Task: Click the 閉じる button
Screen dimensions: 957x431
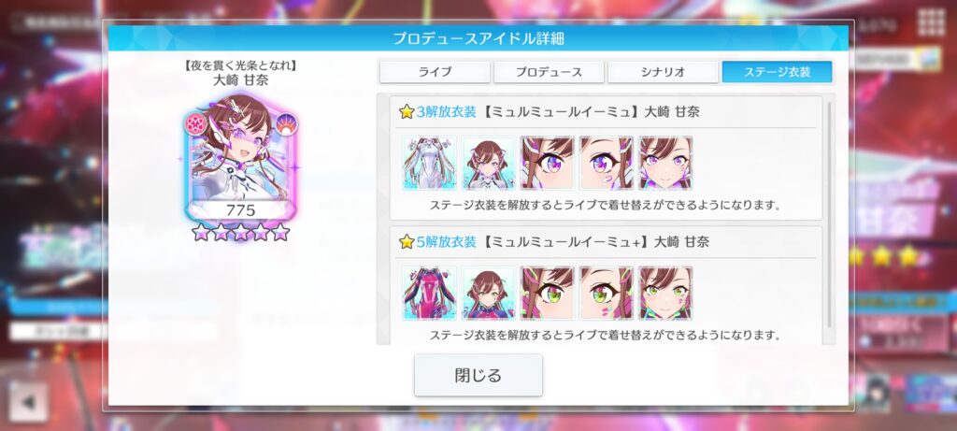Action: (478, 375)
